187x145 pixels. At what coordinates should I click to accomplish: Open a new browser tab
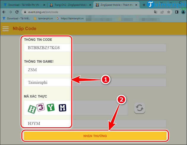144,5
